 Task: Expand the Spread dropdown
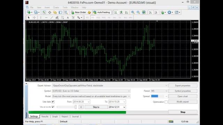point(166,97)
